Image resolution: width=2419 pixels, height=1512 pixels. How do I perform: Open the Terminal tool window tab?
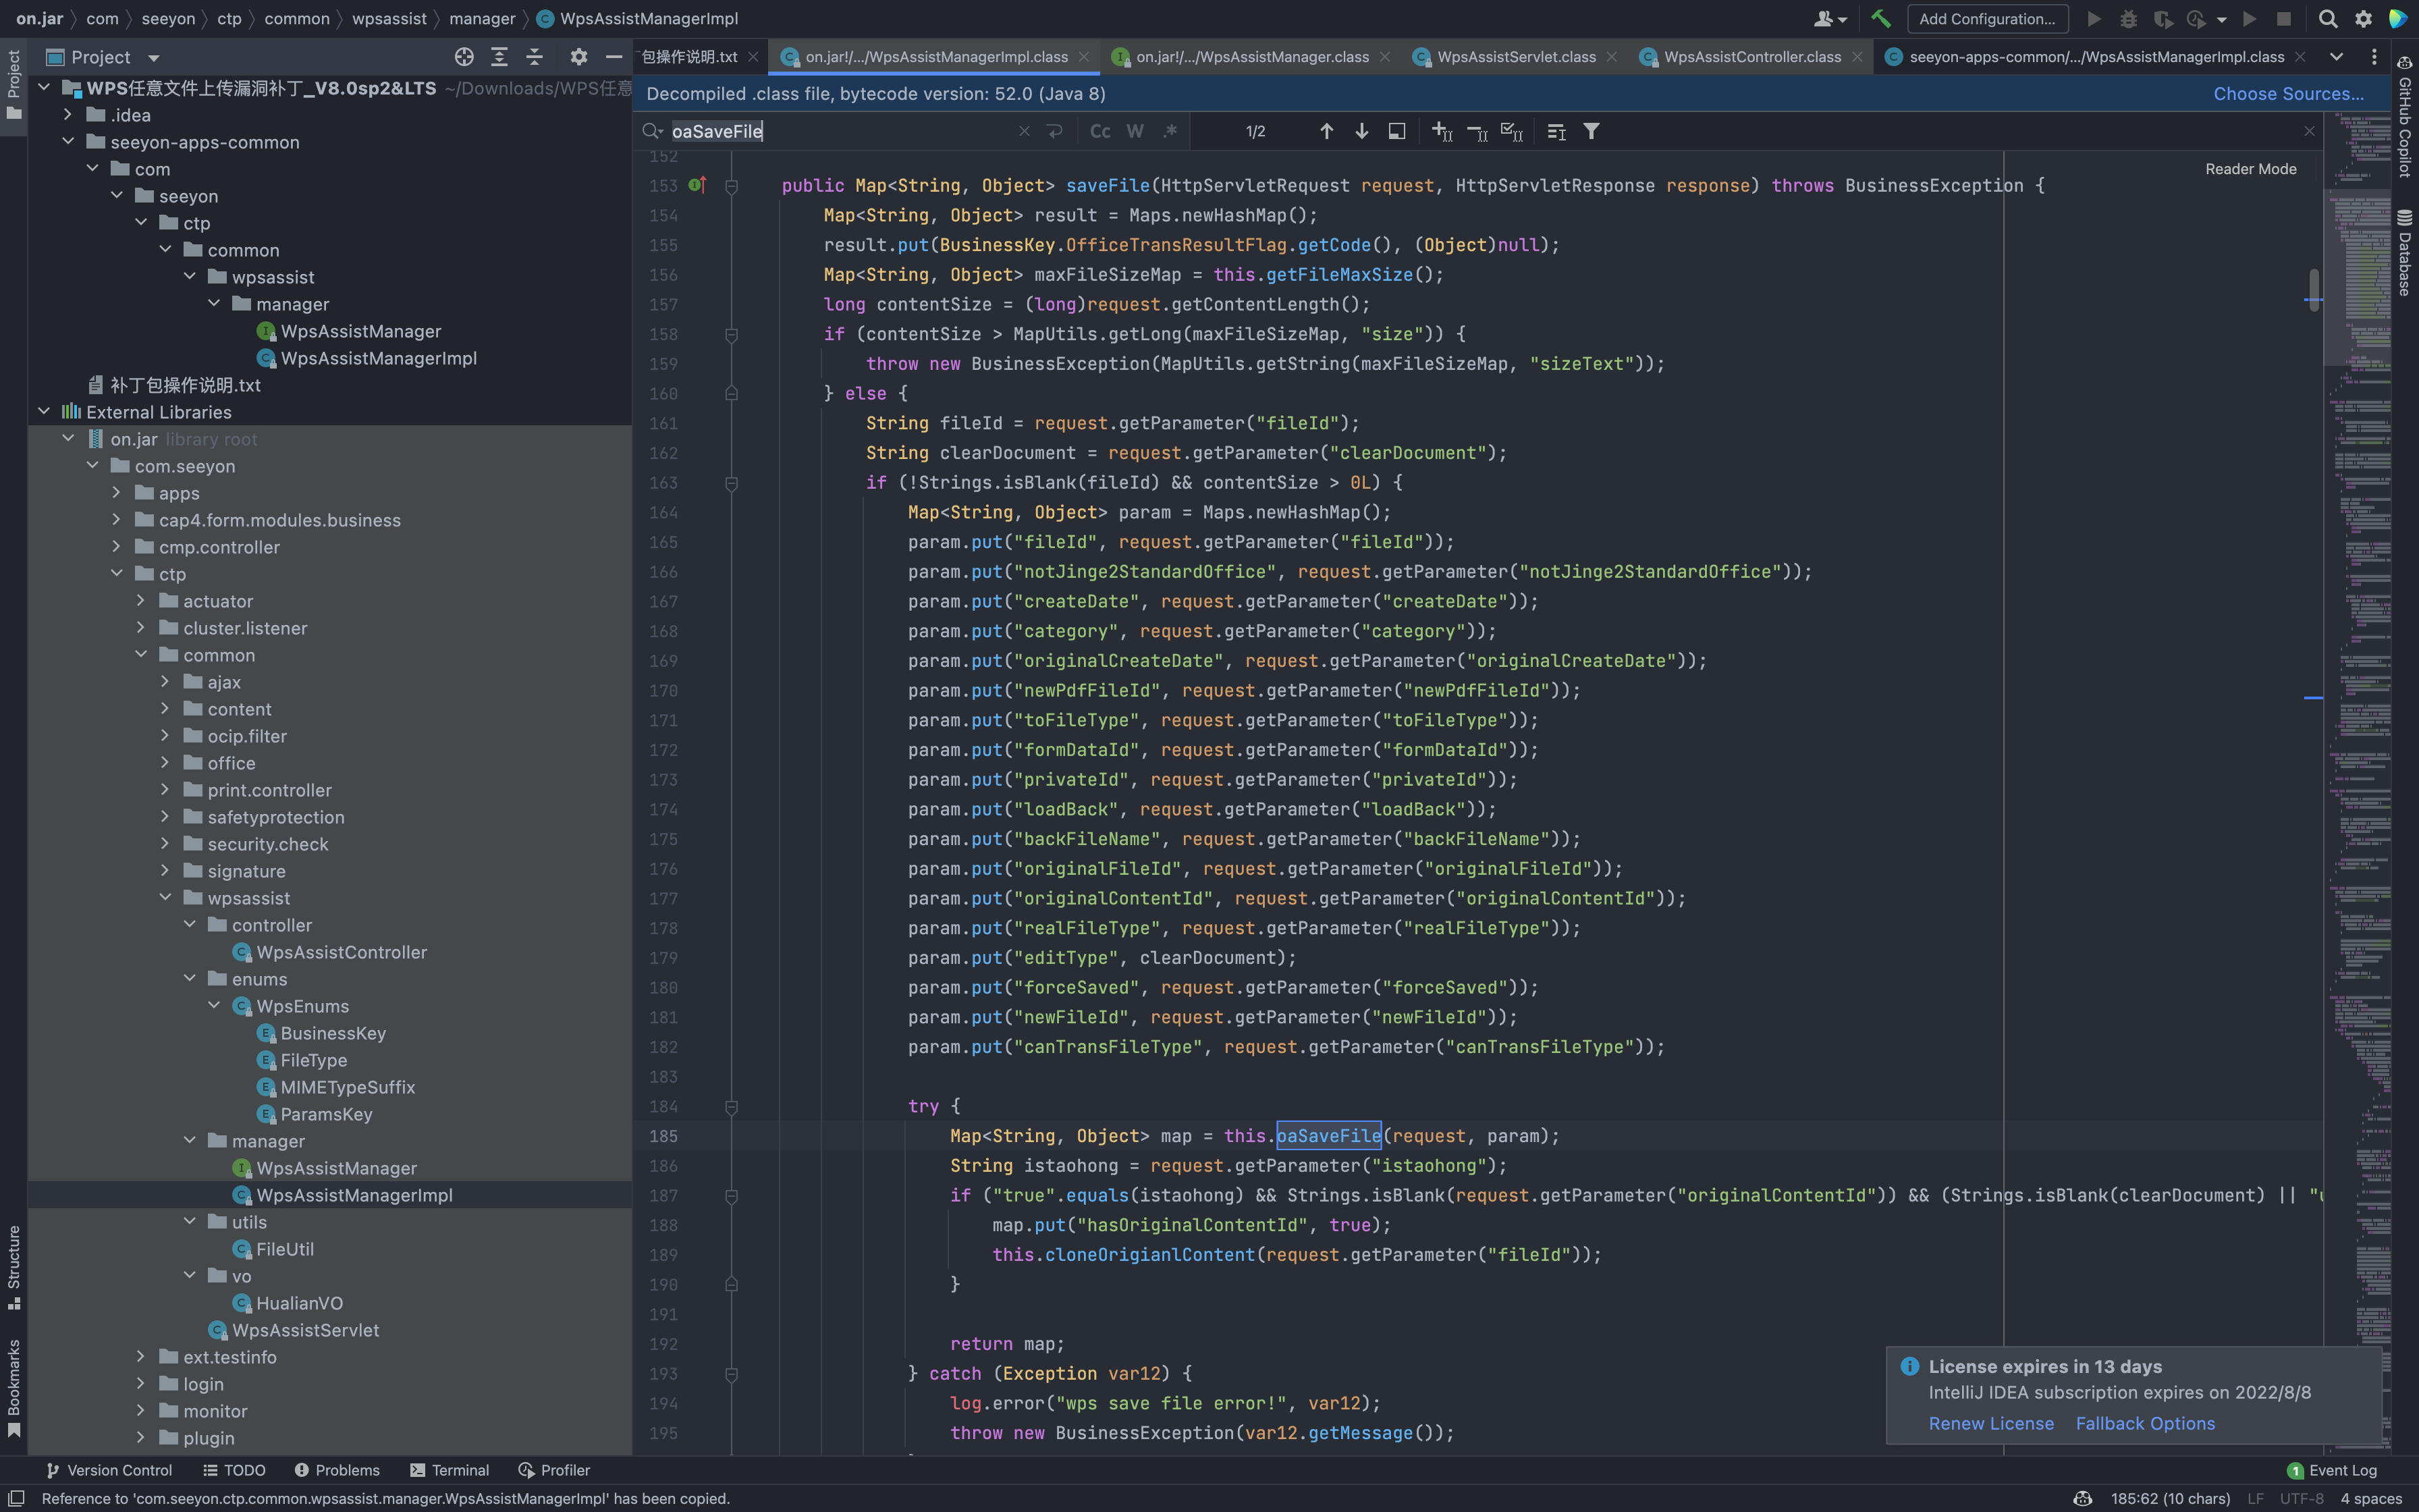coord(450,1470)
